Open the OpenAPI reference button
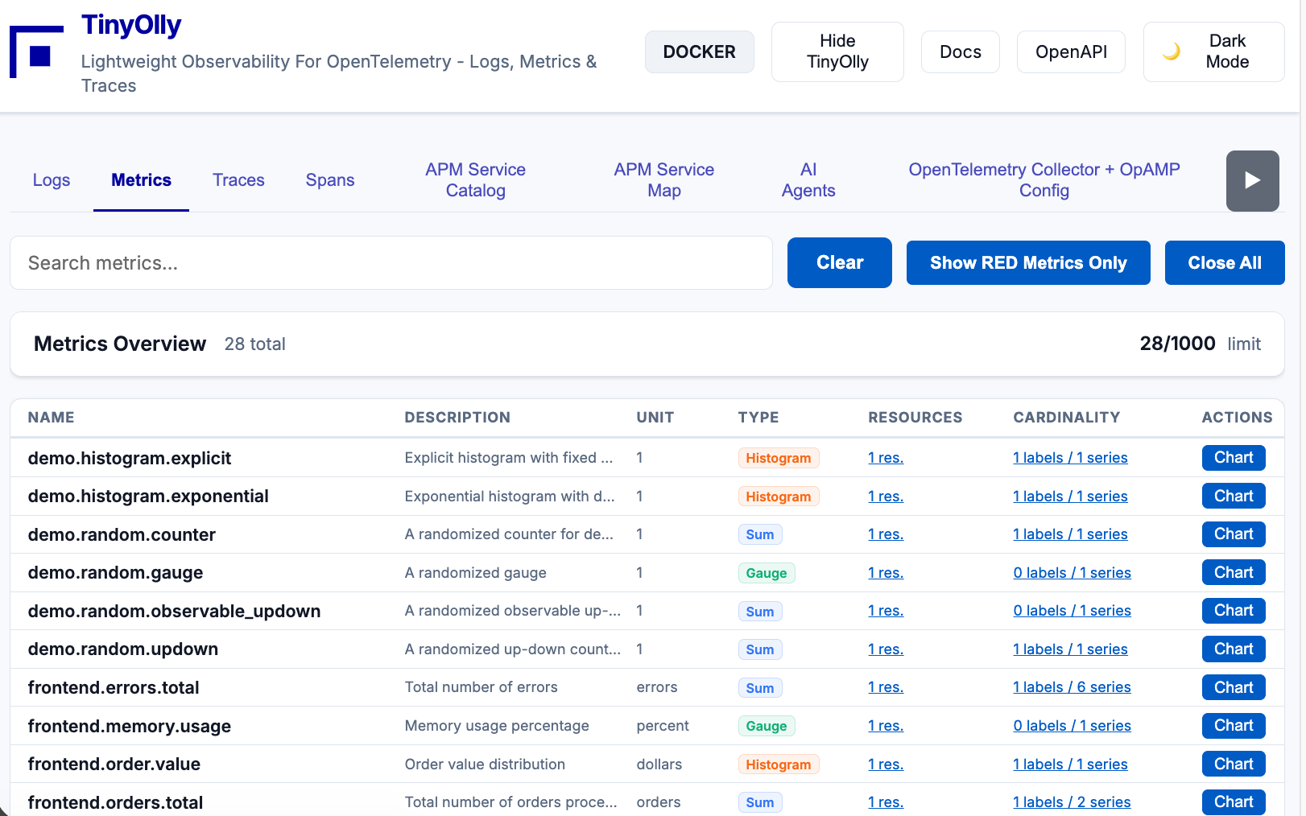Viewport: 1306px width, 816px height. click(1070, 52)
